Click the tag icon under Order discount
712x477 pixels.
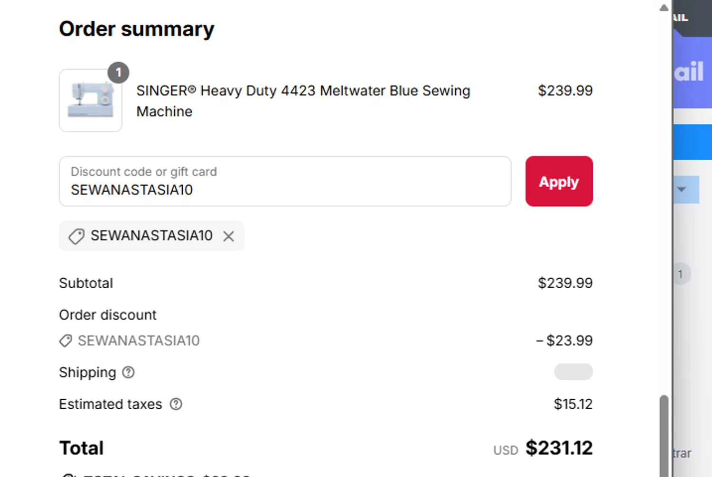[x=66, y=341]
